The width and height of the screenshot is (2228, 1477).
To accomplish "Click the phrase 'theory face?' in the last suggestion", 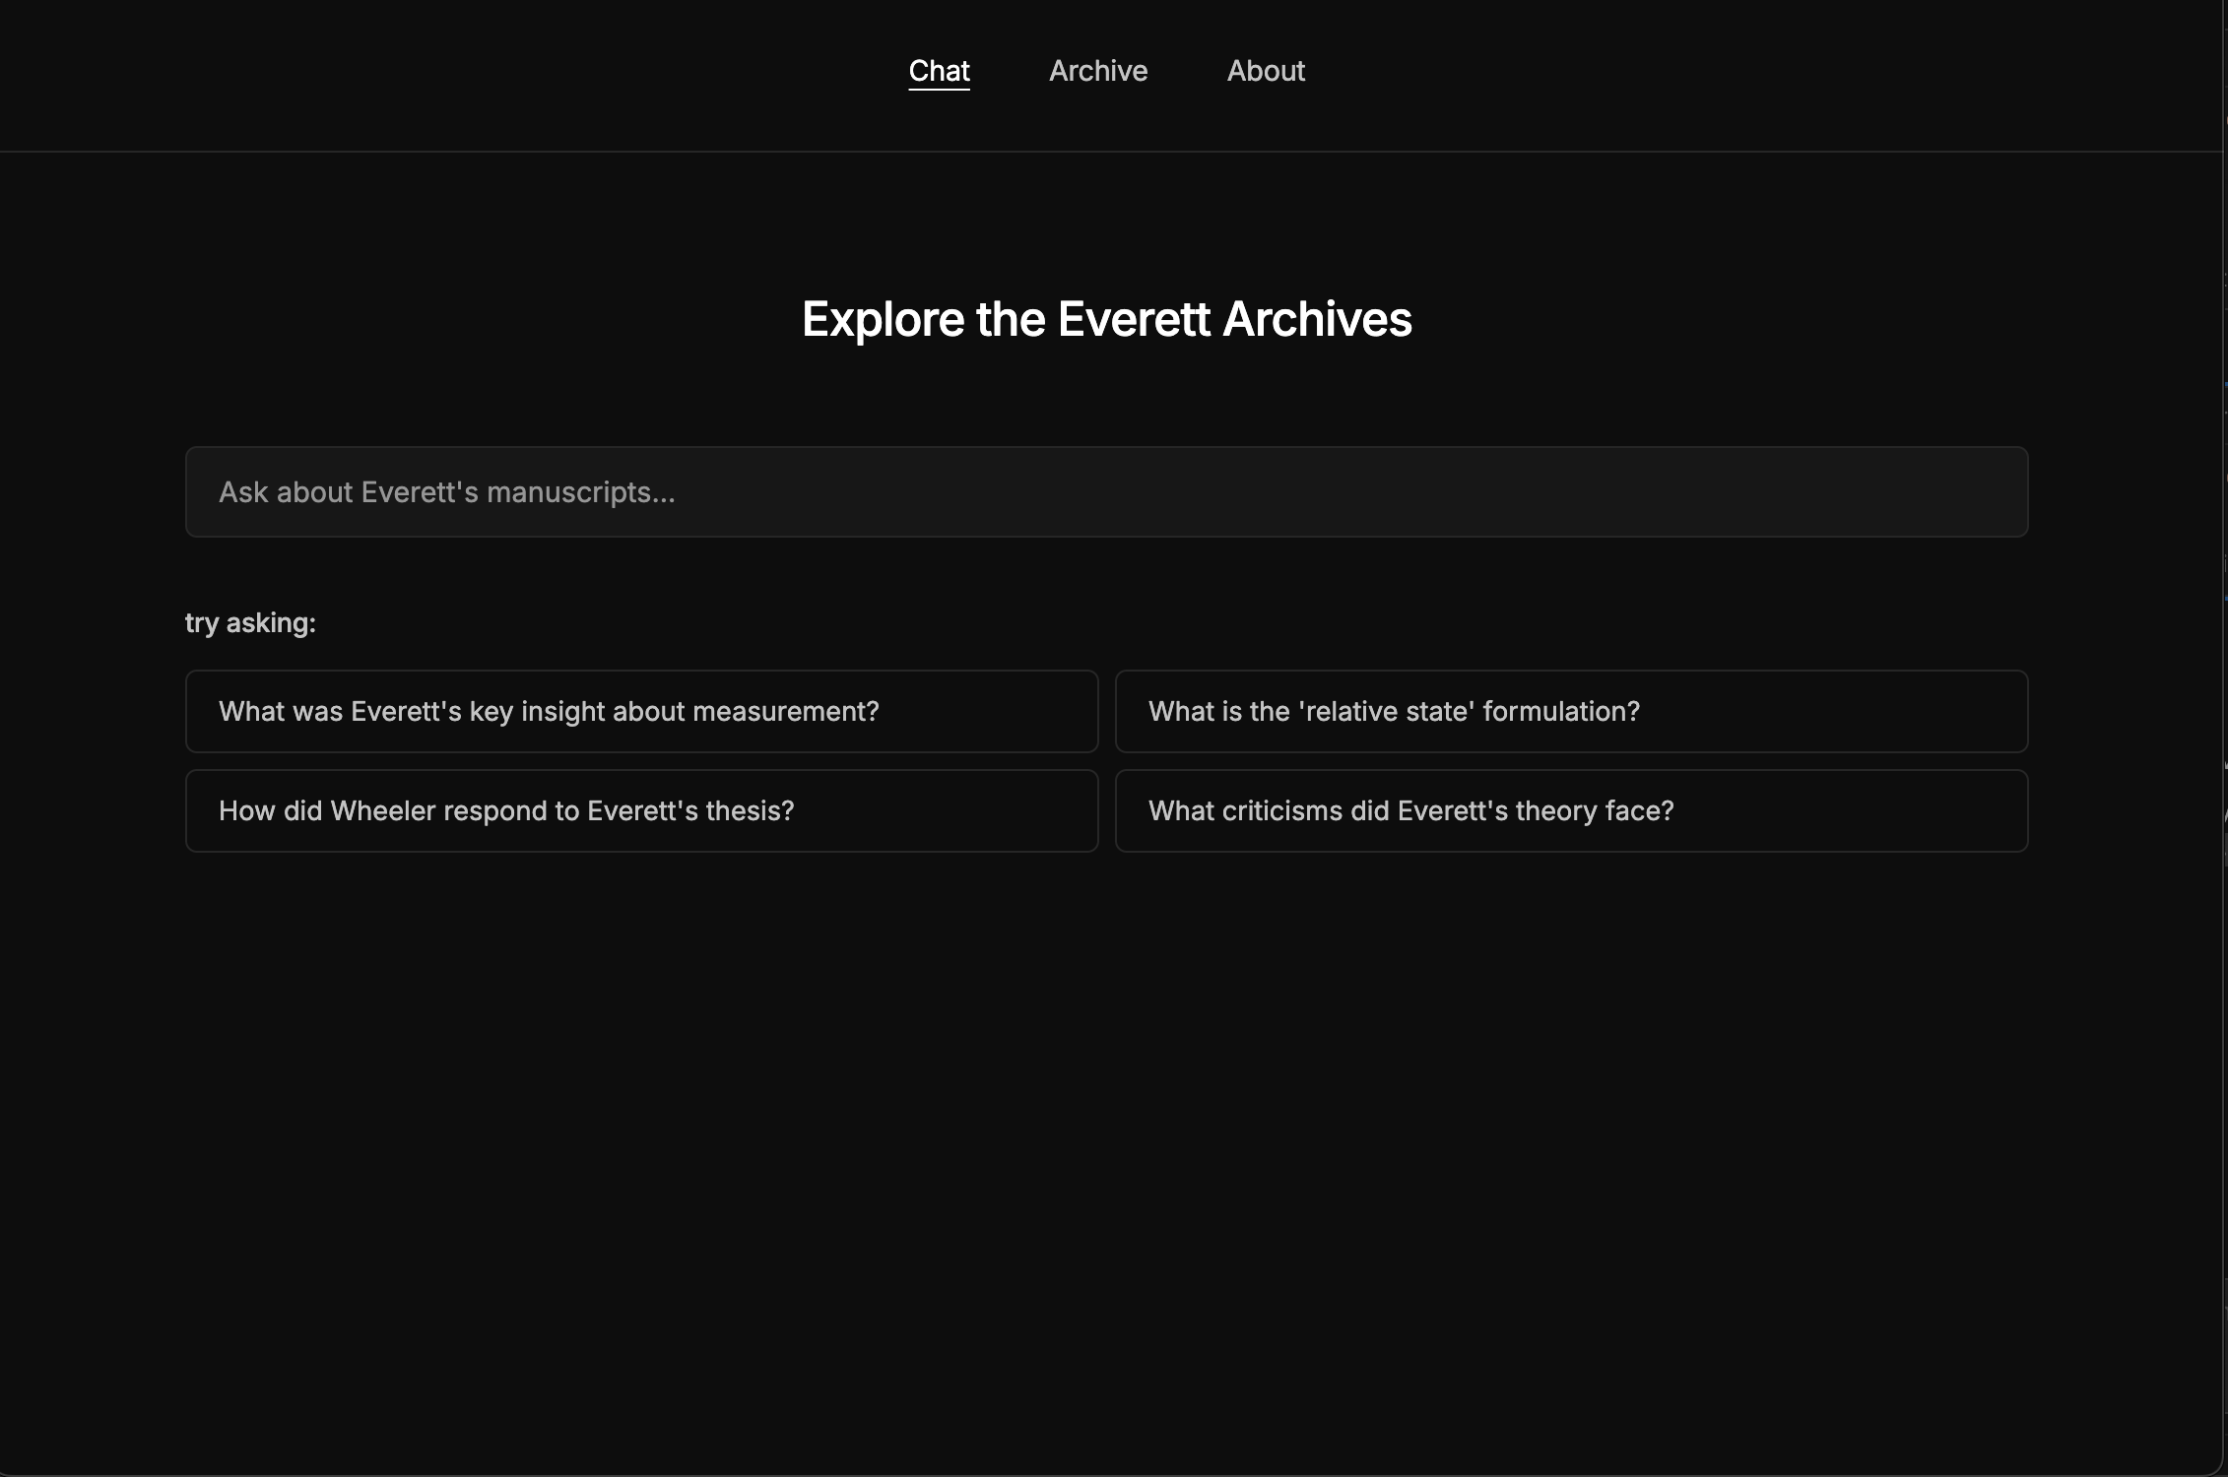I will pos(1594,811).
